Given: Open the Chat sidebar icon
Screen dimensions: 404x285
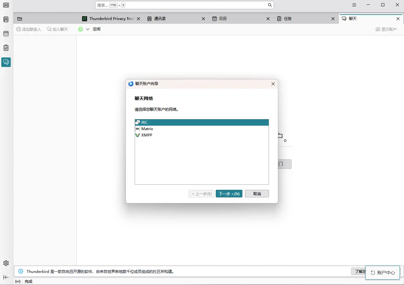Looking at the screenshot, I should coord(6,62).
